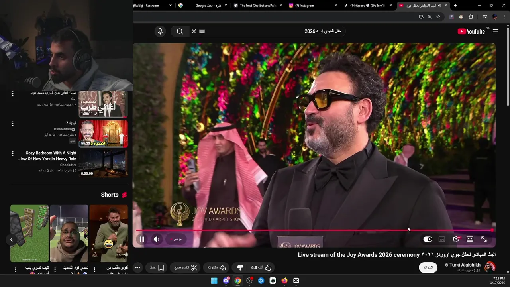The height and width of the screenshot is (287, 510).
Task: Open the Windows Start menu
Action: click(214, 281)
